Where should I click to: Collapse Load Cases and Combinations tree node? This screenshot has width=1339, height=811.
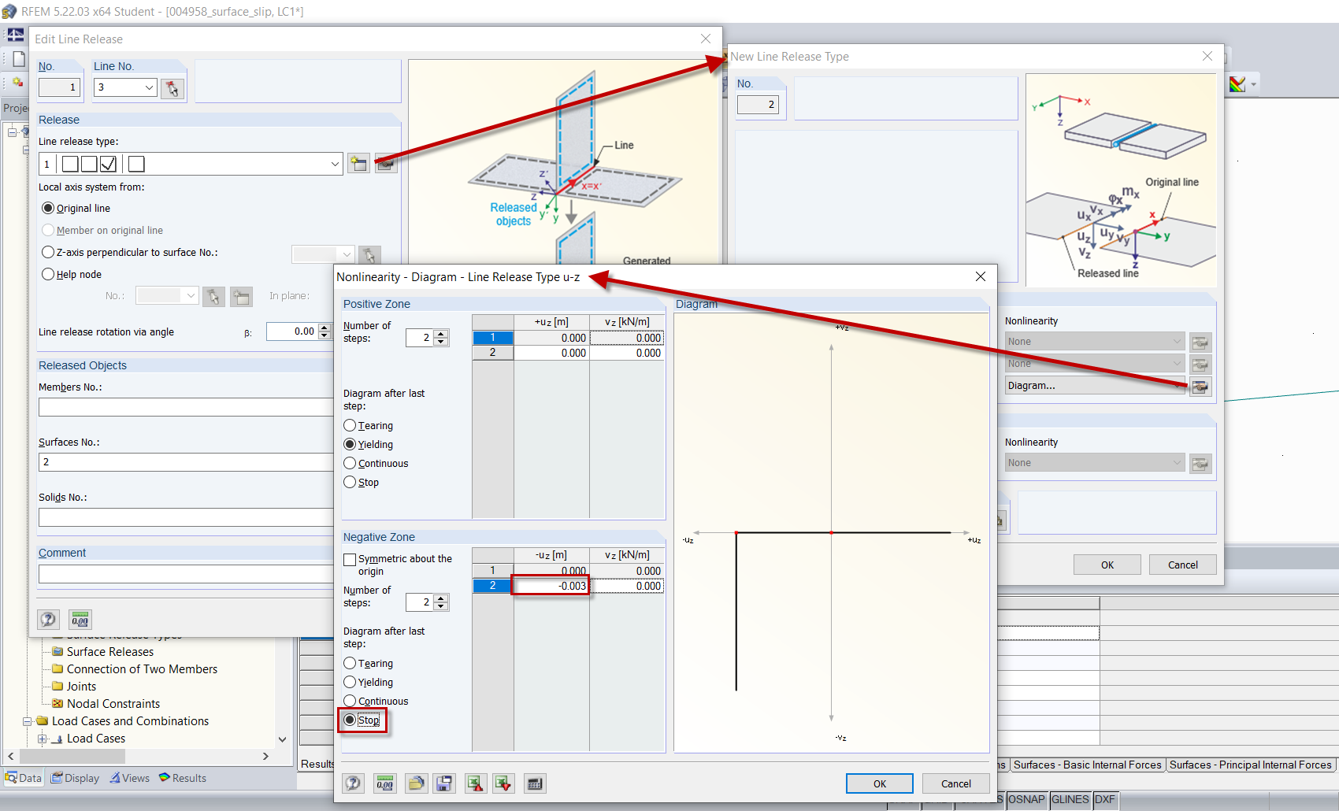point(28,721)
